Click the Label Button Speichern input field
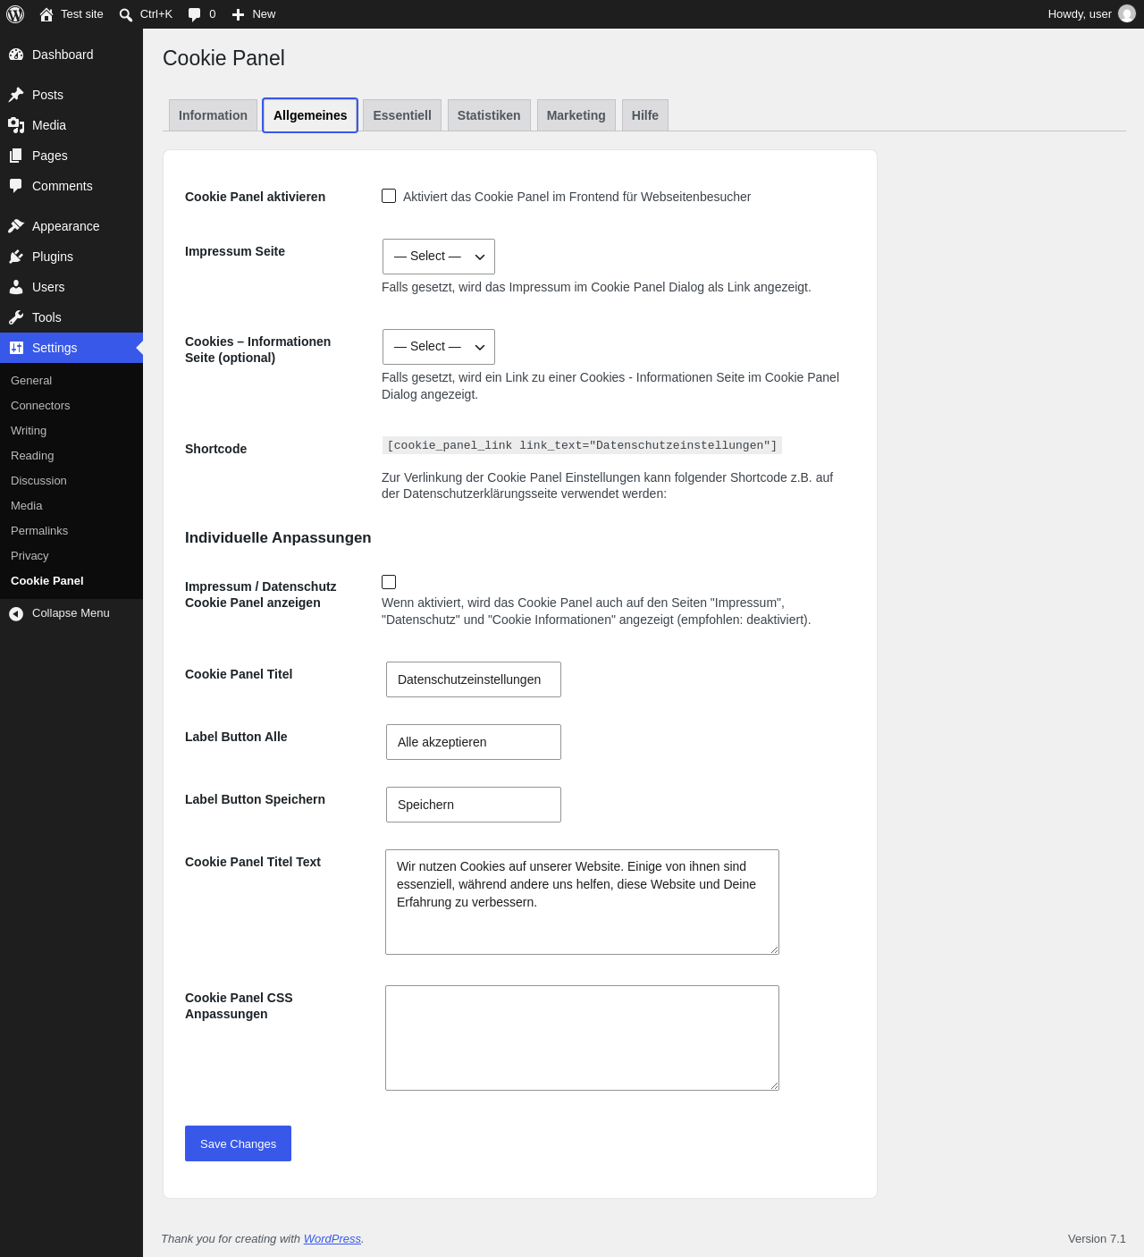The image size is (1144, 1257). [474, 805]
